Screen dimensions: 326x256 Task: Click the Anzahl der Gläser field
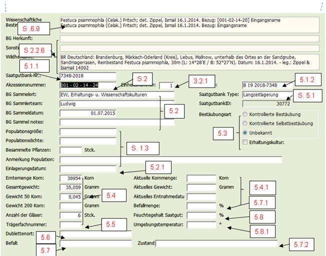pos(70,215)
